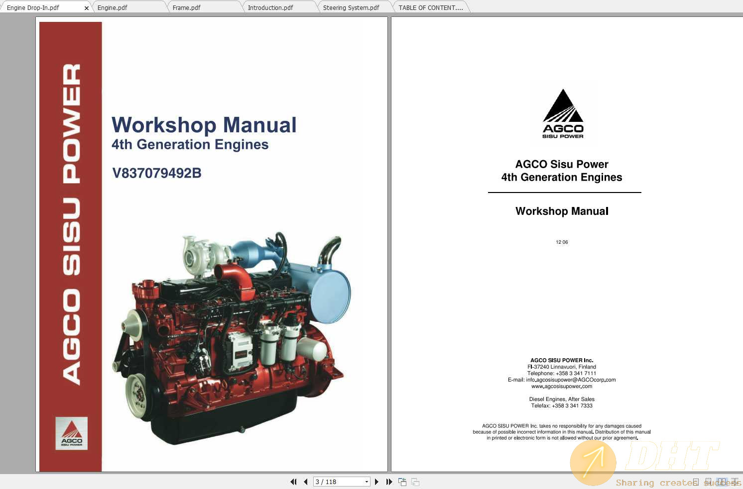Jump to the last page
Image resolution: width=743 pixels, height=489 pixels.
389,482
